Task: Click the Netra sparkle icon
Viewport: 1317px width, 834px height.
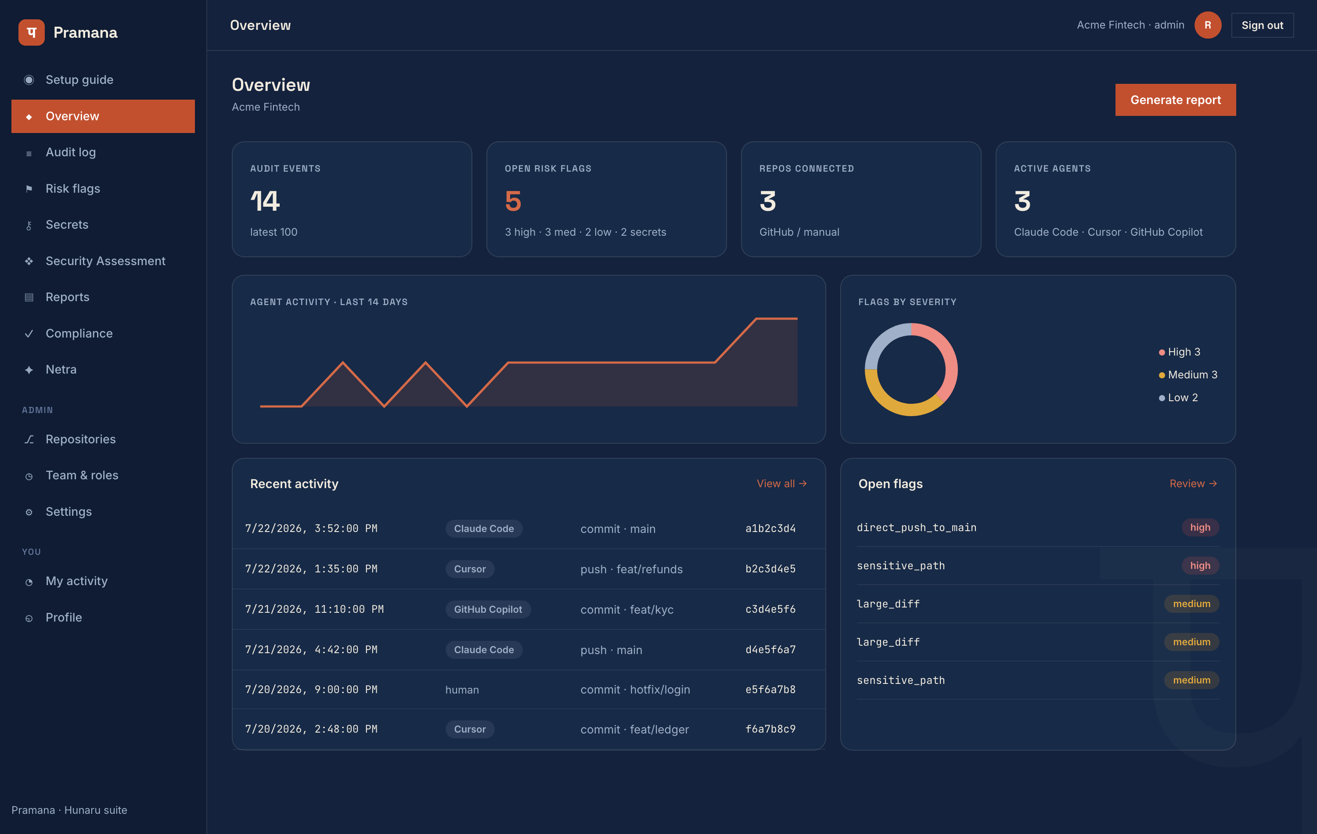Action: pyautogui.click(x=29, y=370)
